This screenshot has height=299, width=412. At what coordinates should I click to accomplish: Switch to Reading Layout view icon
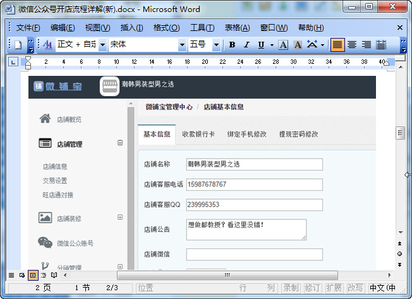pos(54,276)
